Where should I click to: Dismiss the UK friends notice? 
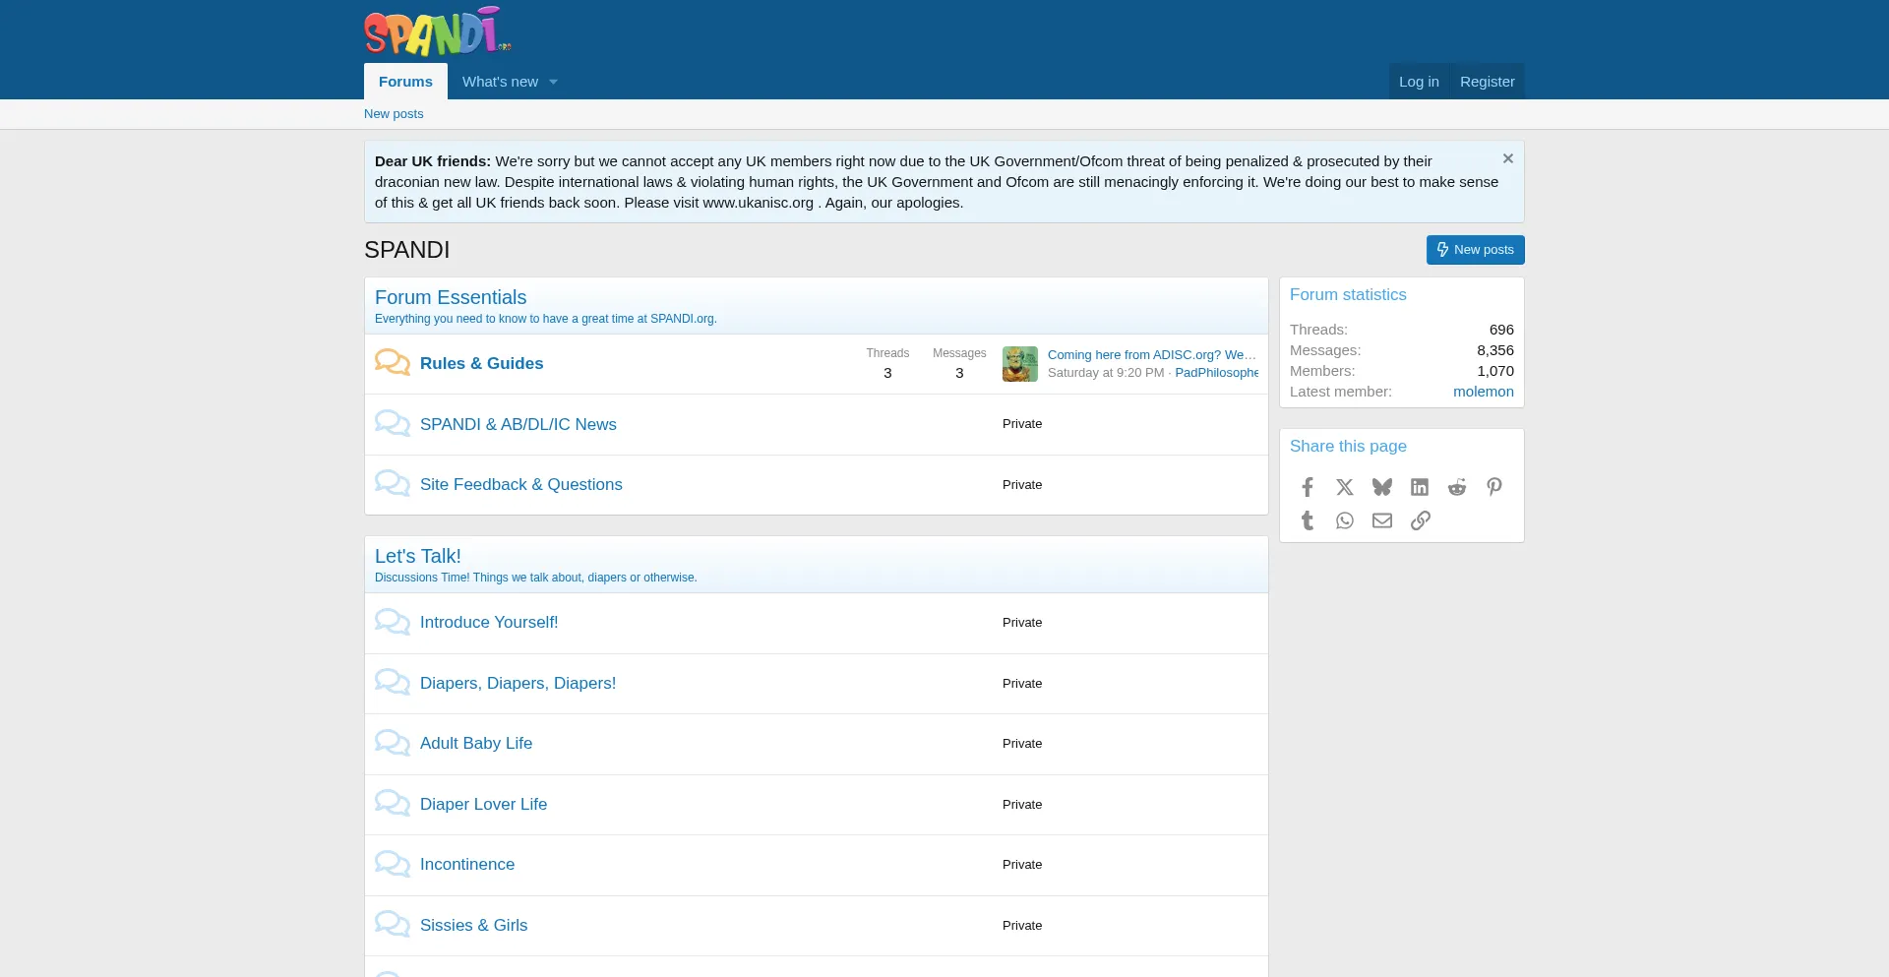click(x=1508, y=158)
